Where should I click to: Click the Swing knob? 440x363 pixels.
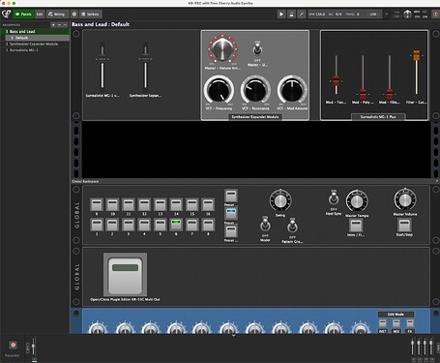(280, 200)
